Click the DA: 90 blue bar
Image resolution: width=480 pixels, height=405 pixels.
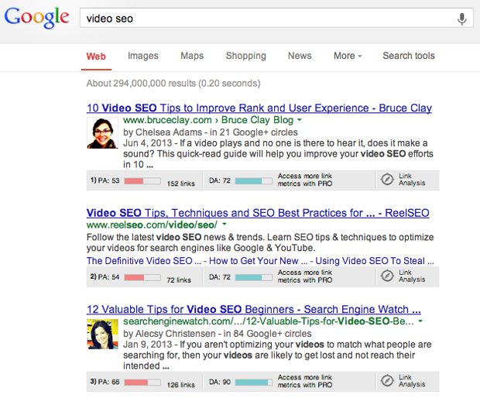[x=252, y=382]
